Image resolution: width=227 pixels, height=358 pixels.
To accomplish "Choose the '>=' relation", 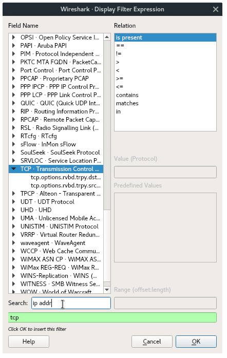I will (x=165, y=79).
